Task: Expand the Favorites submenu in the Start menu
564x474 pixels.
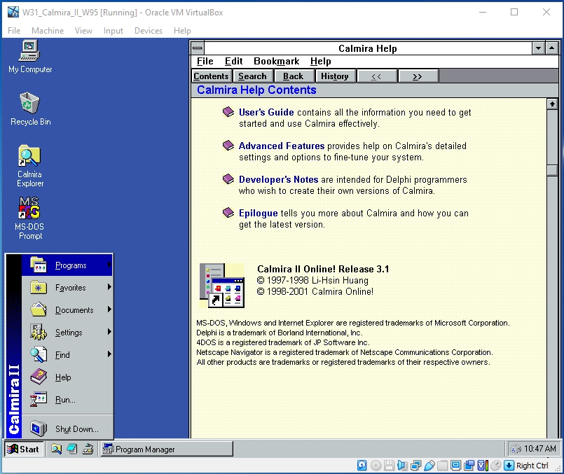Action: coord(67,288)
